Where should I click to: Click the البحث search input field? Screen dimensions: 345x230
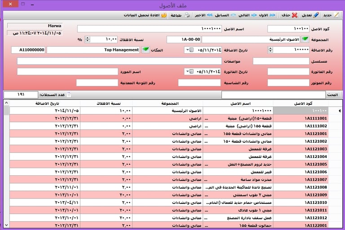point(274,95)
